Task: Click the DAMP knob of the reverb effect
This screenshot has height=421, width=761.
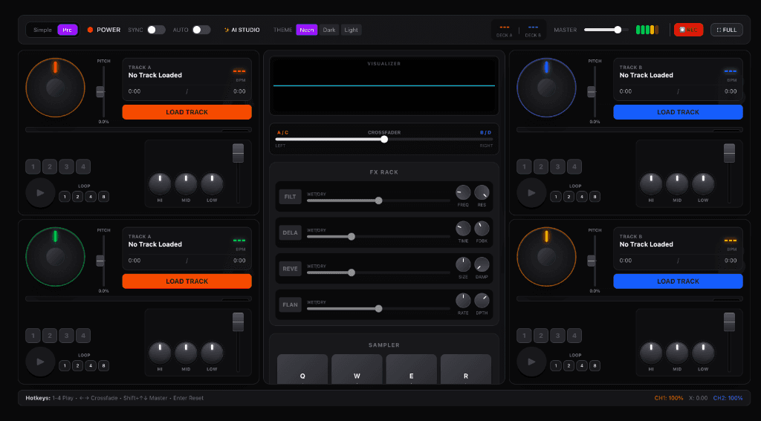Action: pos(482,264)
